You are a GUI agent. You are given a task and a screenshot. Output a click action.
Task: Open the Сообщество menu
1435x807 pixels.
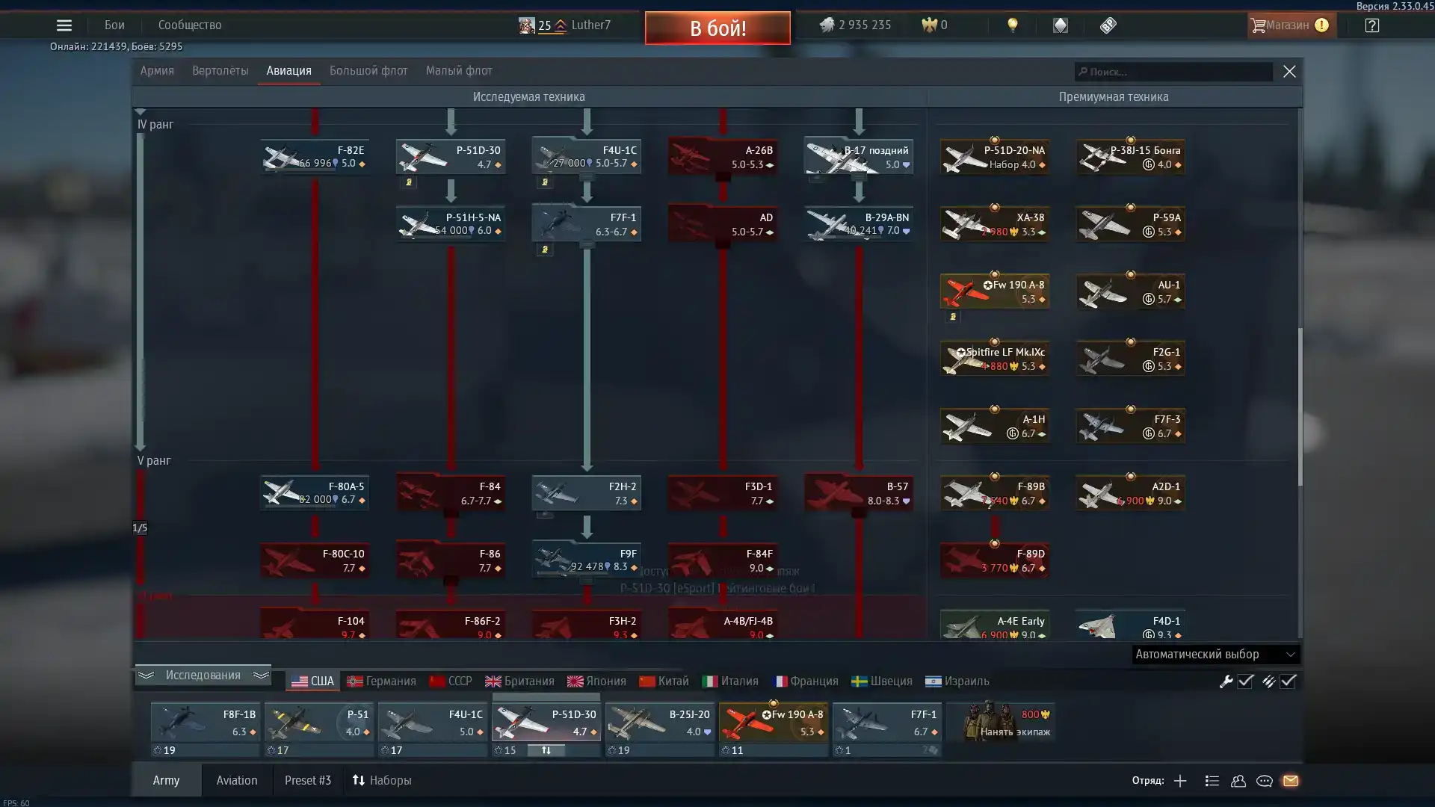click(x=190, y=25)
